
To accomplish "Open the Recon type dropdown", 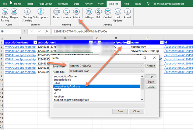I will pyautogui.click(x=142, y=71).
